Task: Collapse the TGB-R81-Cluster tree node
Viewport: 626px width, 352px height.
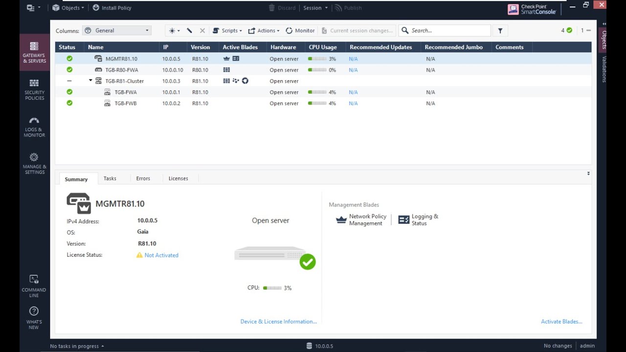Action: 90,81
